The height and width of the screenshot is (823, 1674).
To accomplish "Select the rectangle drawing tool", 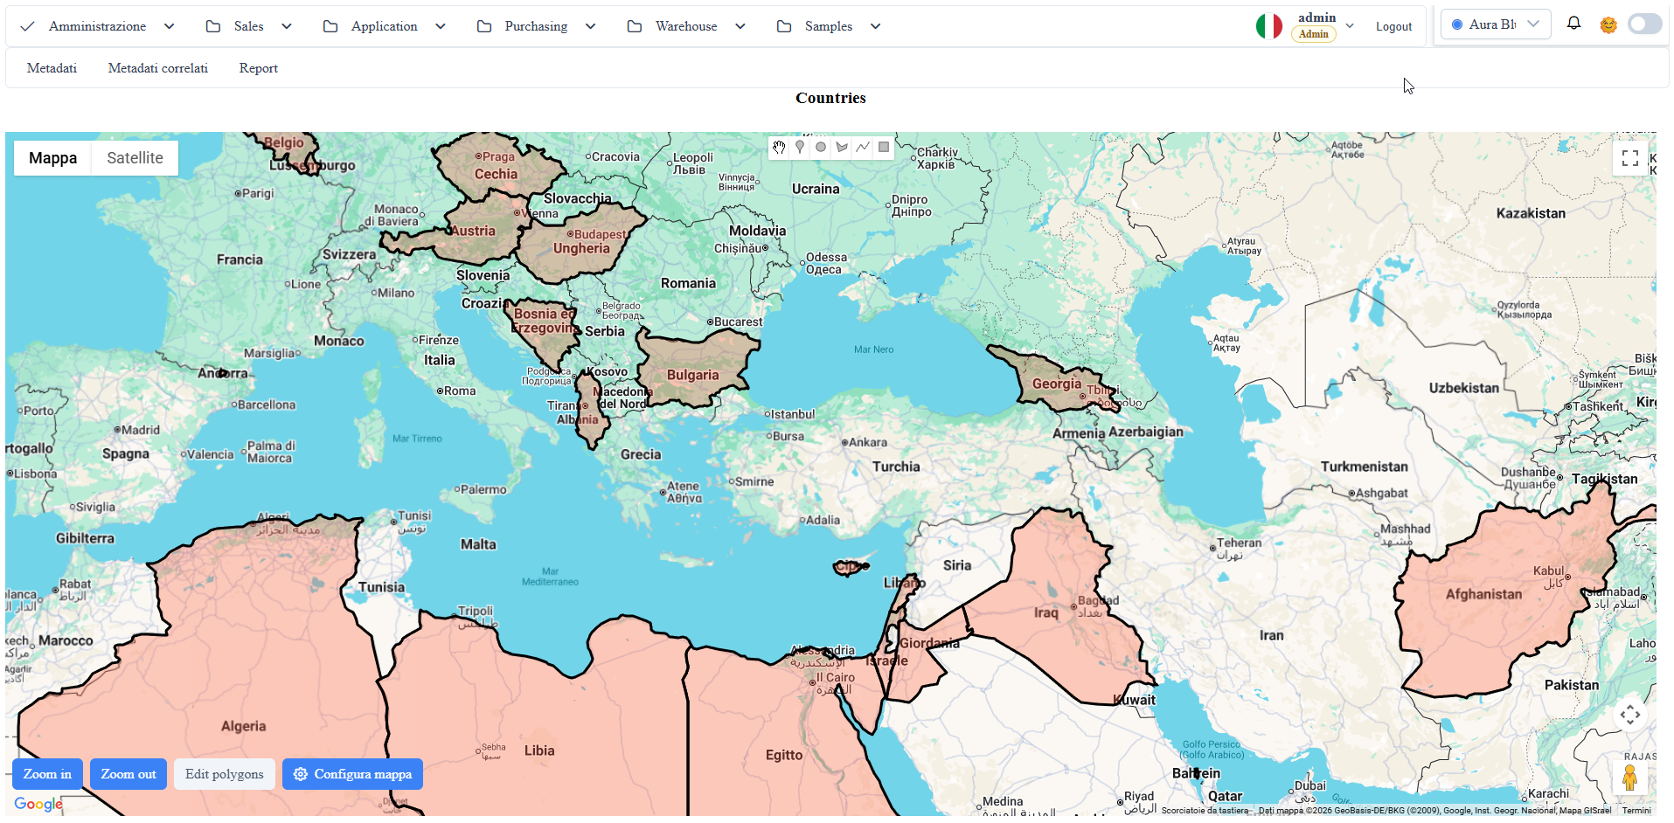I will point(884,147).
